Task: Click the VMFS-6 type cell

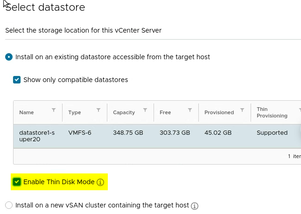Action: tap(80, 133)
